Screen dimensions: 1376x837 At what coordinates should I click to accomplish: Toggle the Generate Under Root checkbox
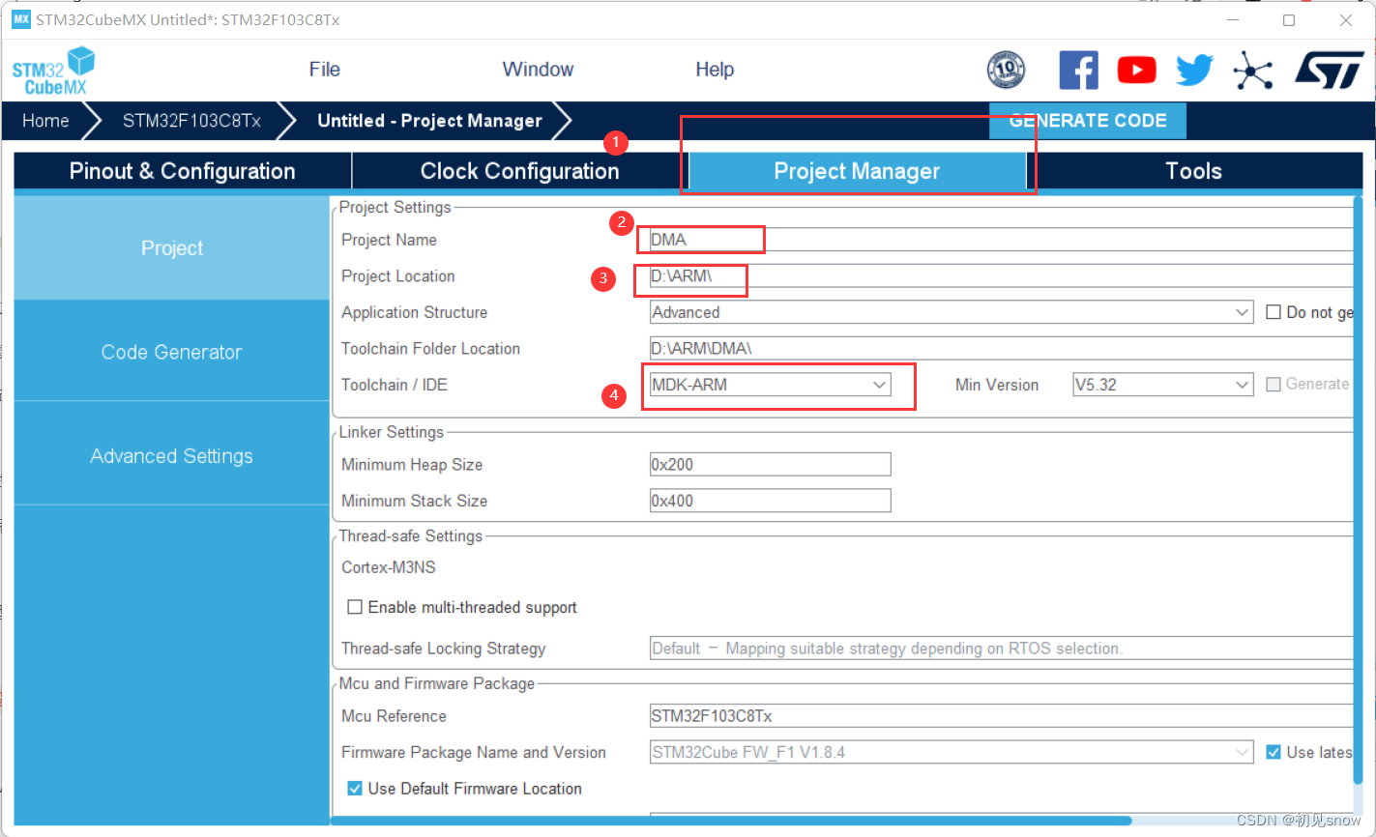[1274, 385]
